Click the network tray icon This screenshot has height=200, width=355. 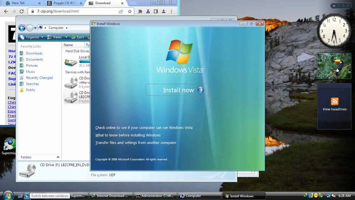328,196
